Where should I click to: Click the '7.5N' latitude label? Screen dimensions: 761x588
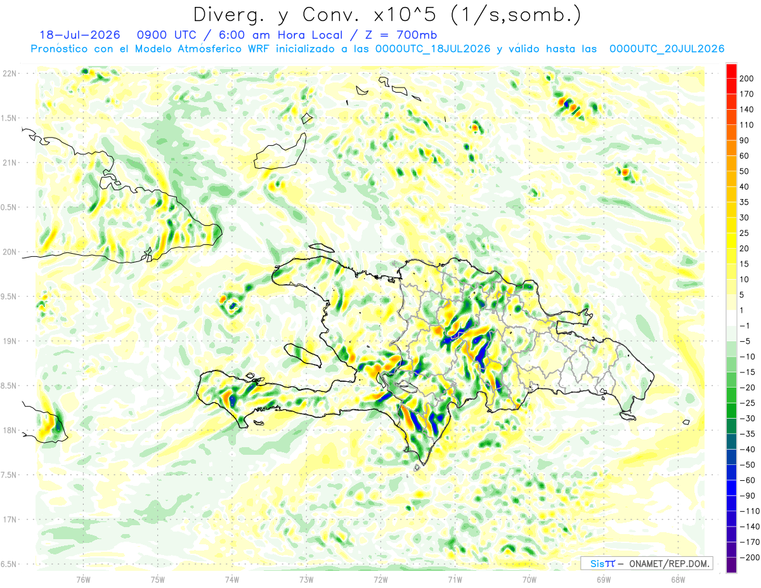click(9, 475)
